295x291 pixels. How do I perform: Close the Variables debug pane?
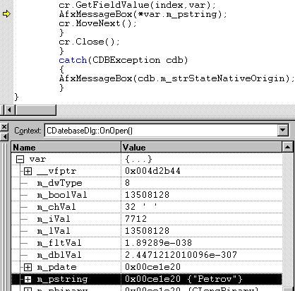4,127
